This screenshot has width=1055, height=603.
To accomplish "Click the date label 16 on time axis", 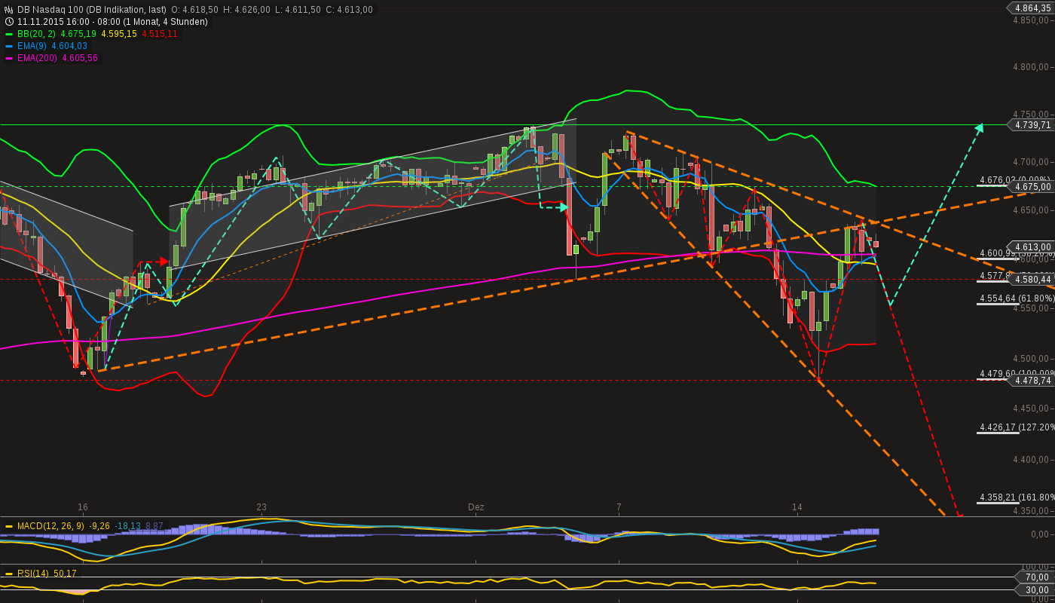I will 82,507.
